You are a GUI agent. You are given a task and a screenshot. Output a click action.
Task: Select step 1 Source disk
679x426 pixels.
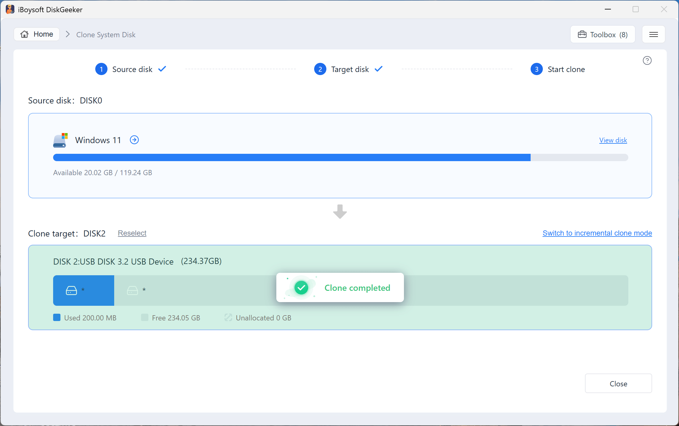coord(131,69)
